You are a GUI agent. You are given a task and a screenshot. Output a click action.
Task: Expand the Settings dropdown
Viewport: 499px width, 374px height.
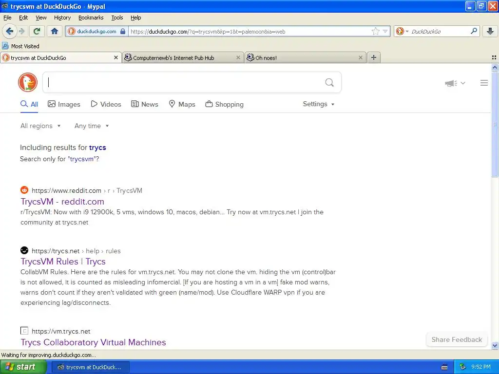point(319,104)
